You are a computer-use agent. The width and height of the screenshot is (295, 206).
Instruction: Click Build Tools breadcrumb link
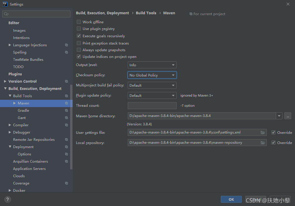tap(146, 13)
